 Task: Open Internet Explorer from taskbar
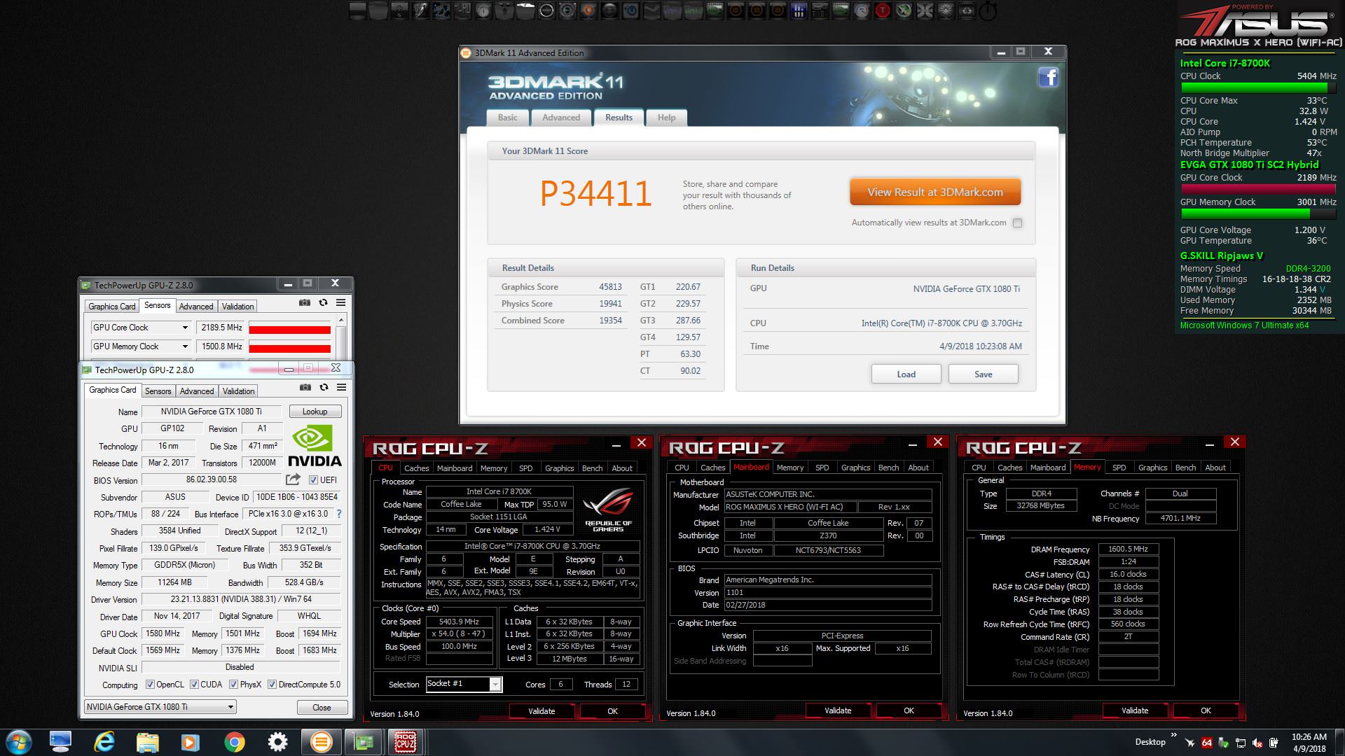point(104,742)
